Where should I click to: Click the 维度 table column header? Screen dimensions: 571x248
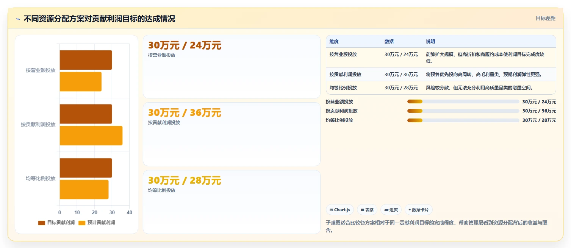point(334,42)
